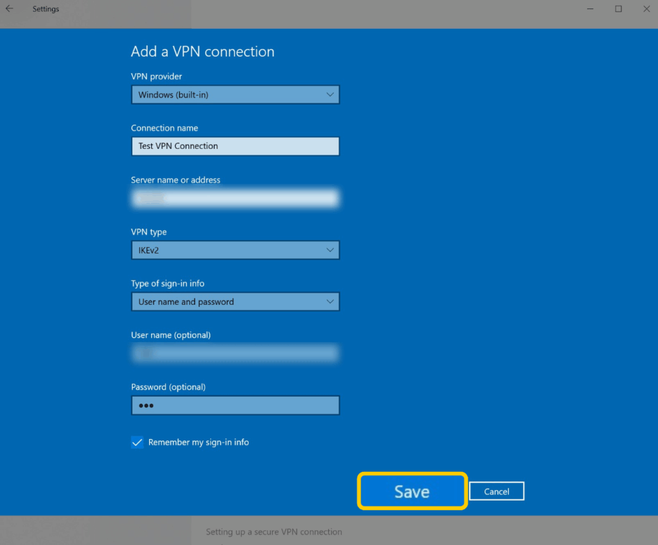Screen dimensions: 658x545
Task: Click the User name (optional) field
Action: click(x=235, y=353)
